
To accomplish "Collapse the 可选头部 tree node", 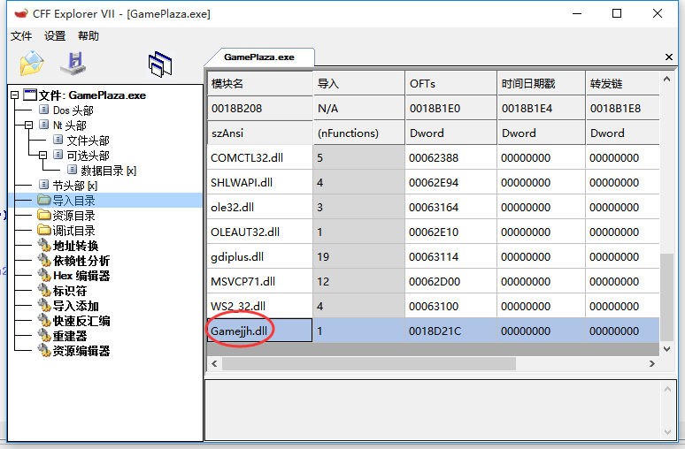I will 42,156.
